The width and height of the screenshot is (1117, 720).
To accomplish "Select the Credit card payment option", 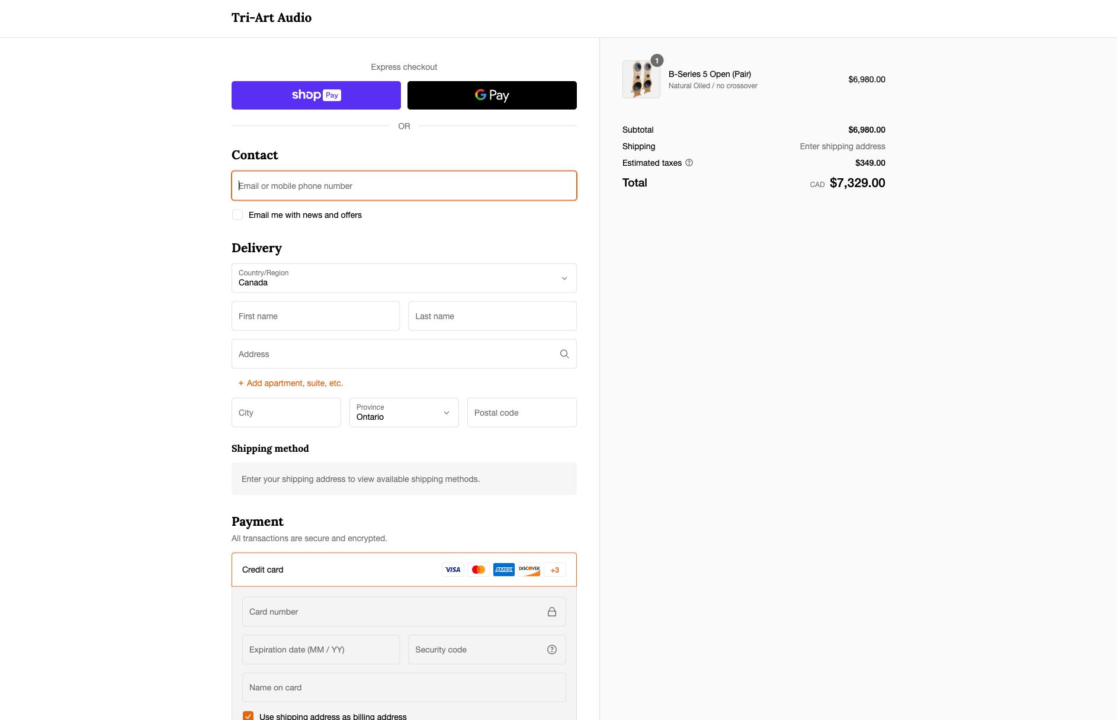I will [263, 570].
